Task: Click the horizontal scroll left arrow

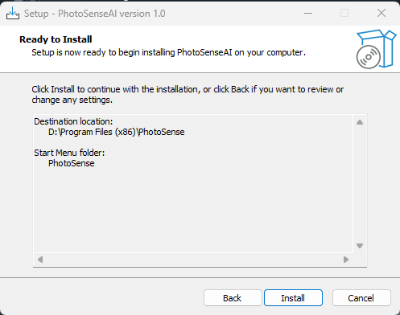Action: pyautogui.click(x=40, y=260)
